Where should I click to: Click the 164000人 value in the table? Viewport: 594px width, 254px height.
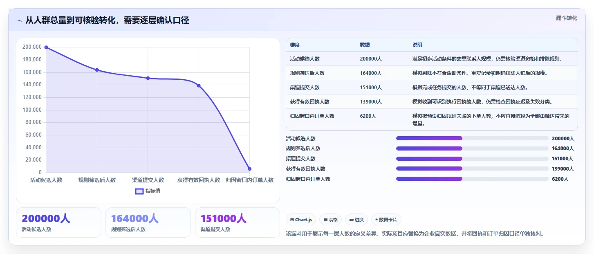371,73
